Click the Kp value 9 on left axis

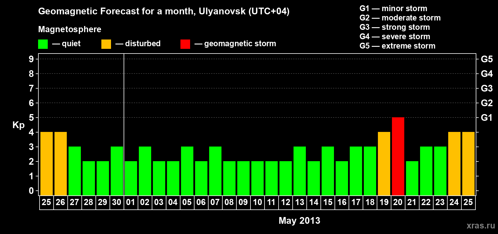pos(31,59)
